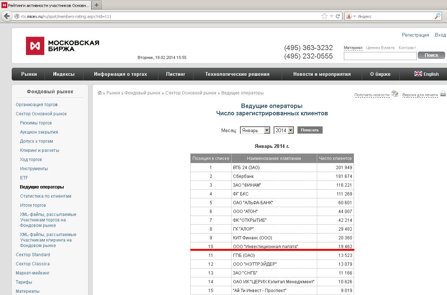Click Получать новости link
Screen dimensions: 447x295
(372, 95)
